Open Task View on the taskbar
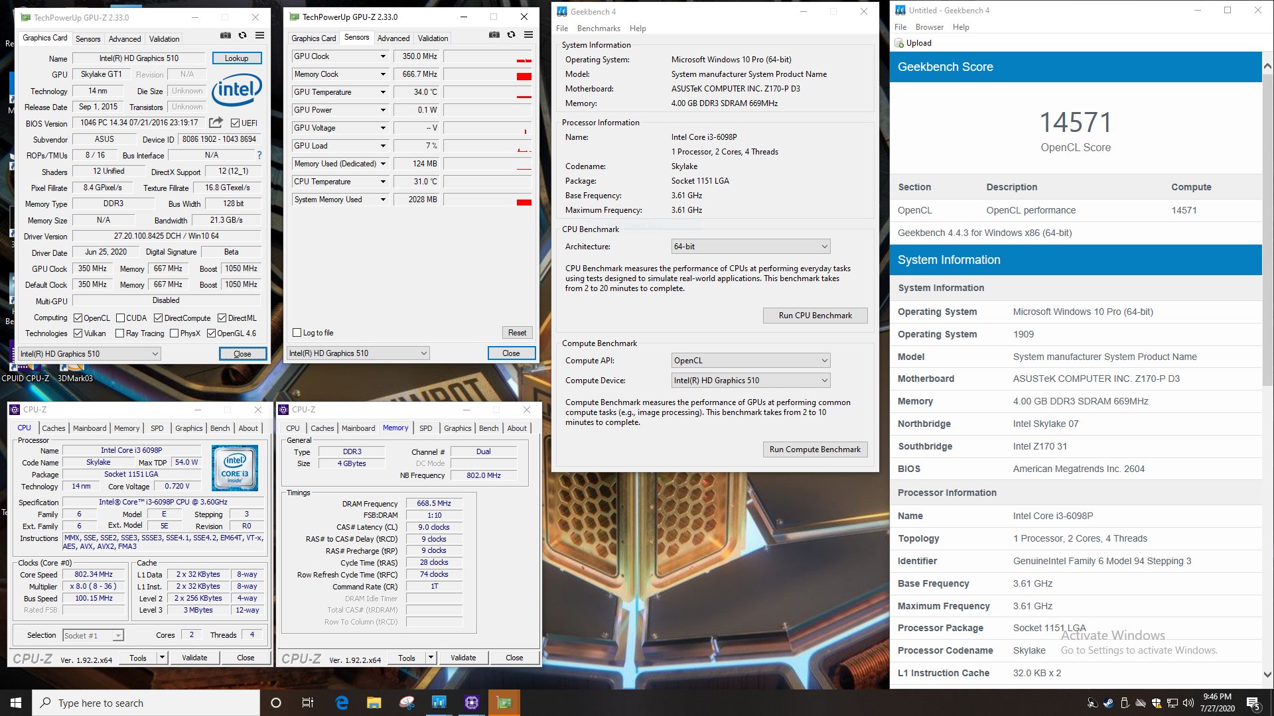Viewport: 1274px width, 716px height. 308,703
